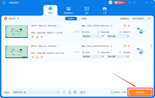Rename output Video_220708142704.mov with pencil icon
The height and width of the screenshot is (98, 155).
tap(111, 46)
